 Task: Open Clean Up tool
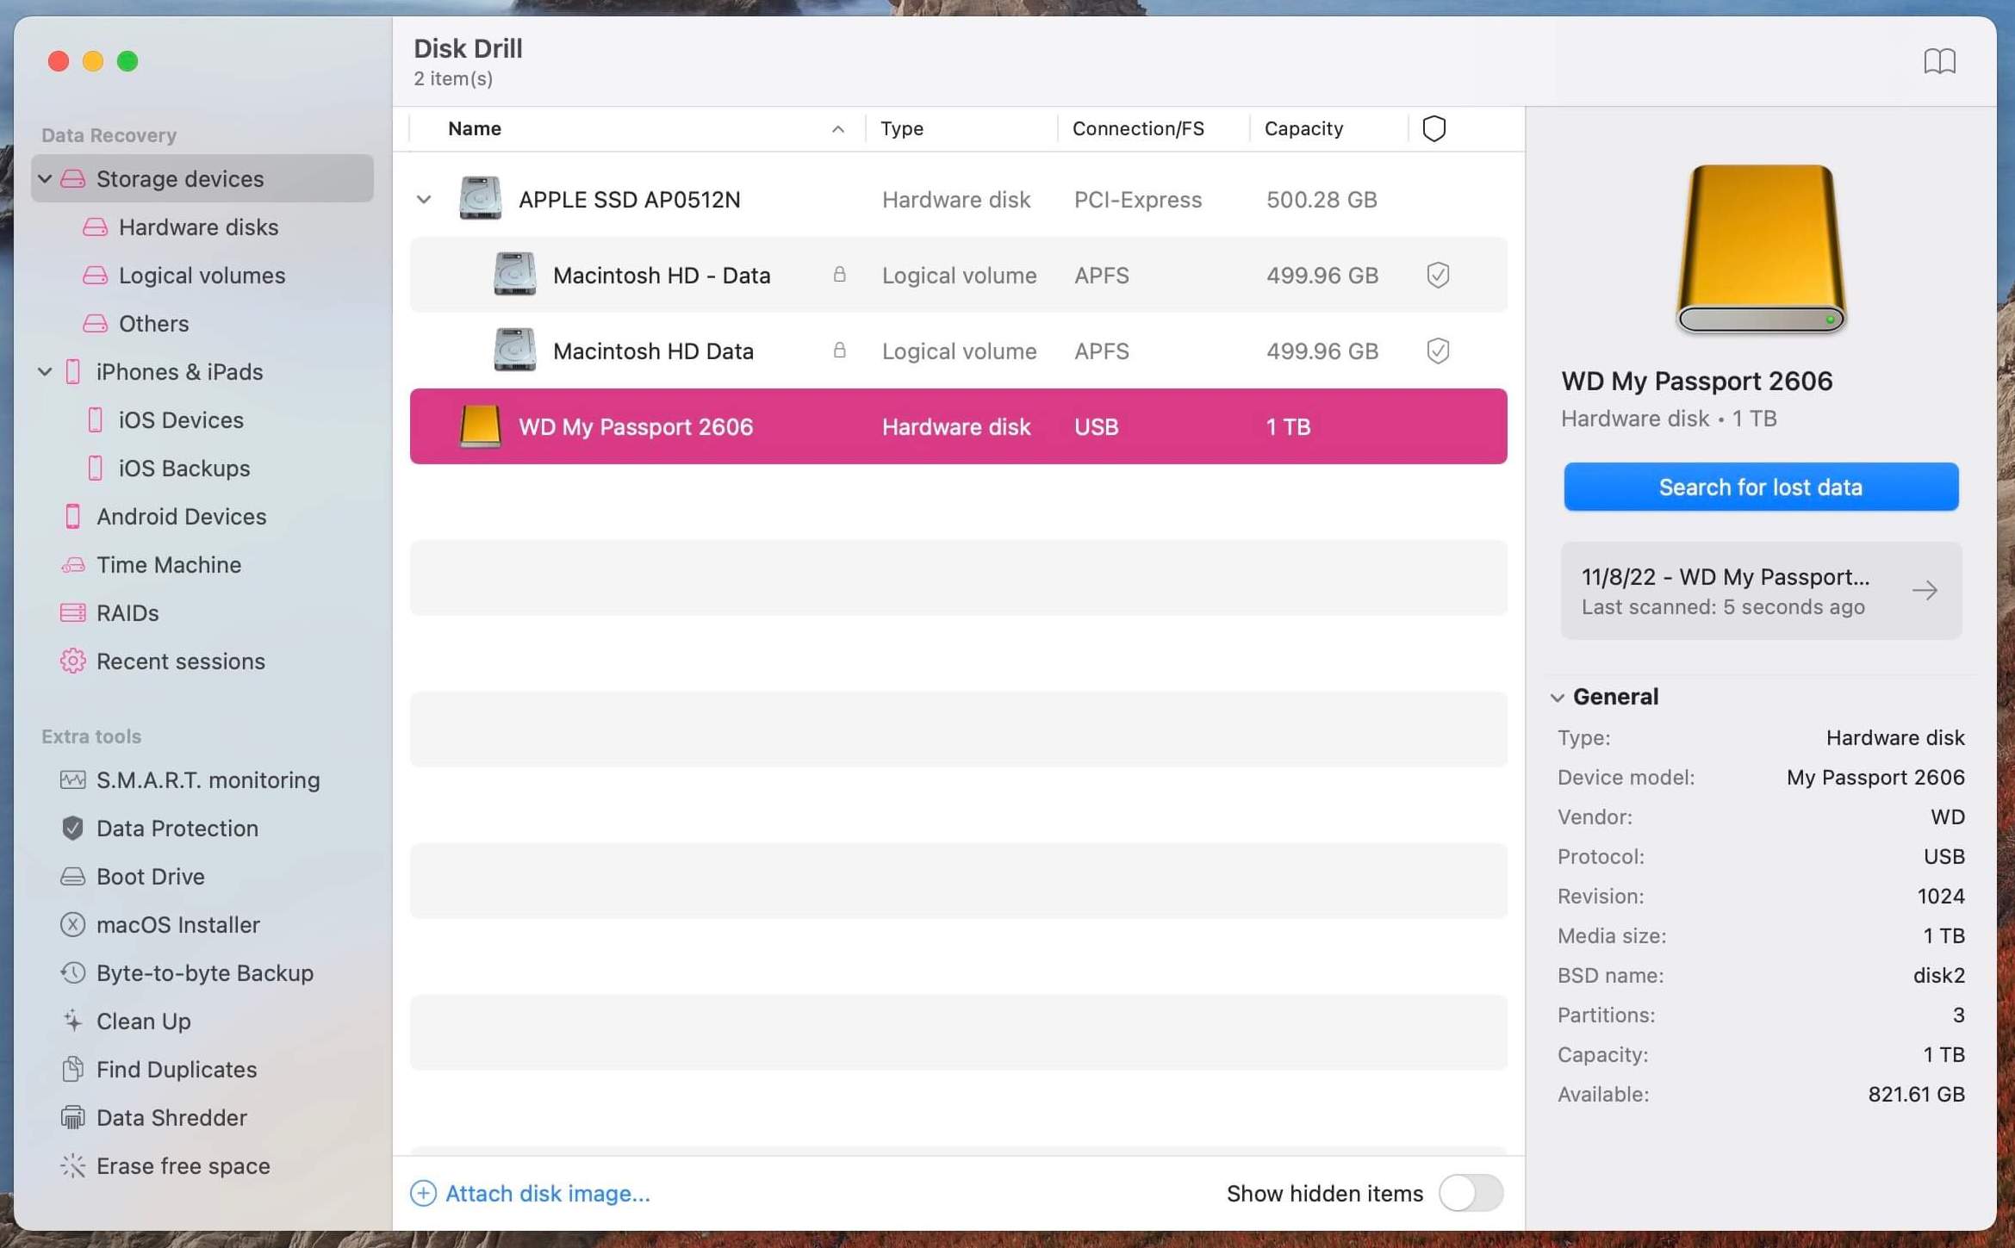click(126, 1021)
